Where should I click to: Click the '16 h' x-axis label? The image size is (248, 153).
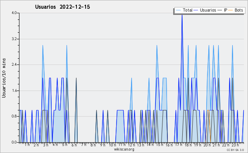click(169, 145)
